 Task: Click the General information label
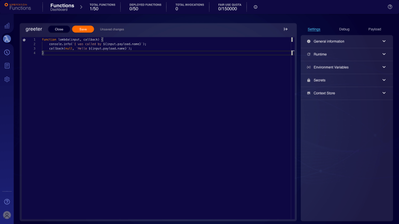pyautogui.click(x=329, y=41)
